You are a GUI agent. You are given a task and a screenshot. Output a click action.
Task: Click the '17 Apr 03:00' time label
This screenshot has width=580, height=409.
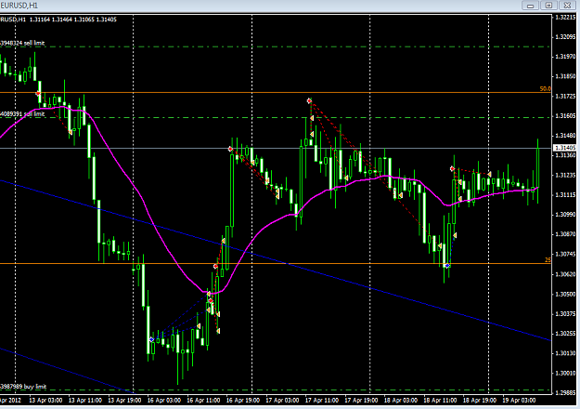point(282,400)
